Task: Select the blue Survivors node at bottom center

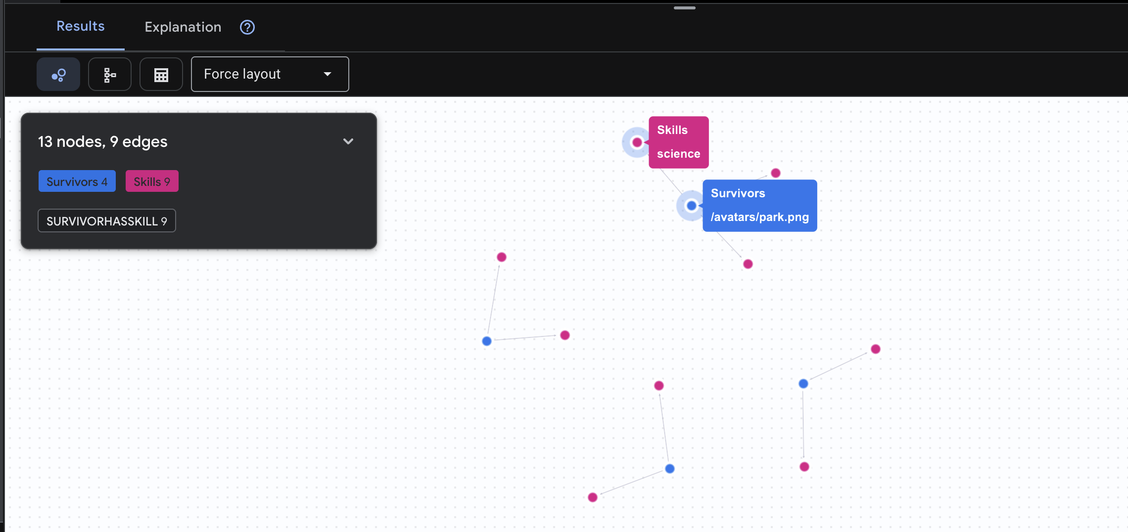Action: (x=670, y=469)
